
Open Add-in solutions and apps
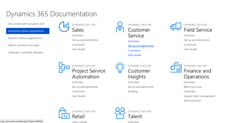tap(24, 45)
